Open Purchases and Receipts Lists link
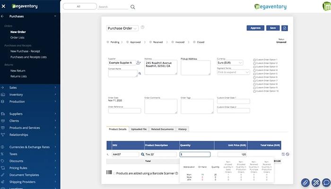The width and height of the screenshot is (331, 189). pos(28,57)
